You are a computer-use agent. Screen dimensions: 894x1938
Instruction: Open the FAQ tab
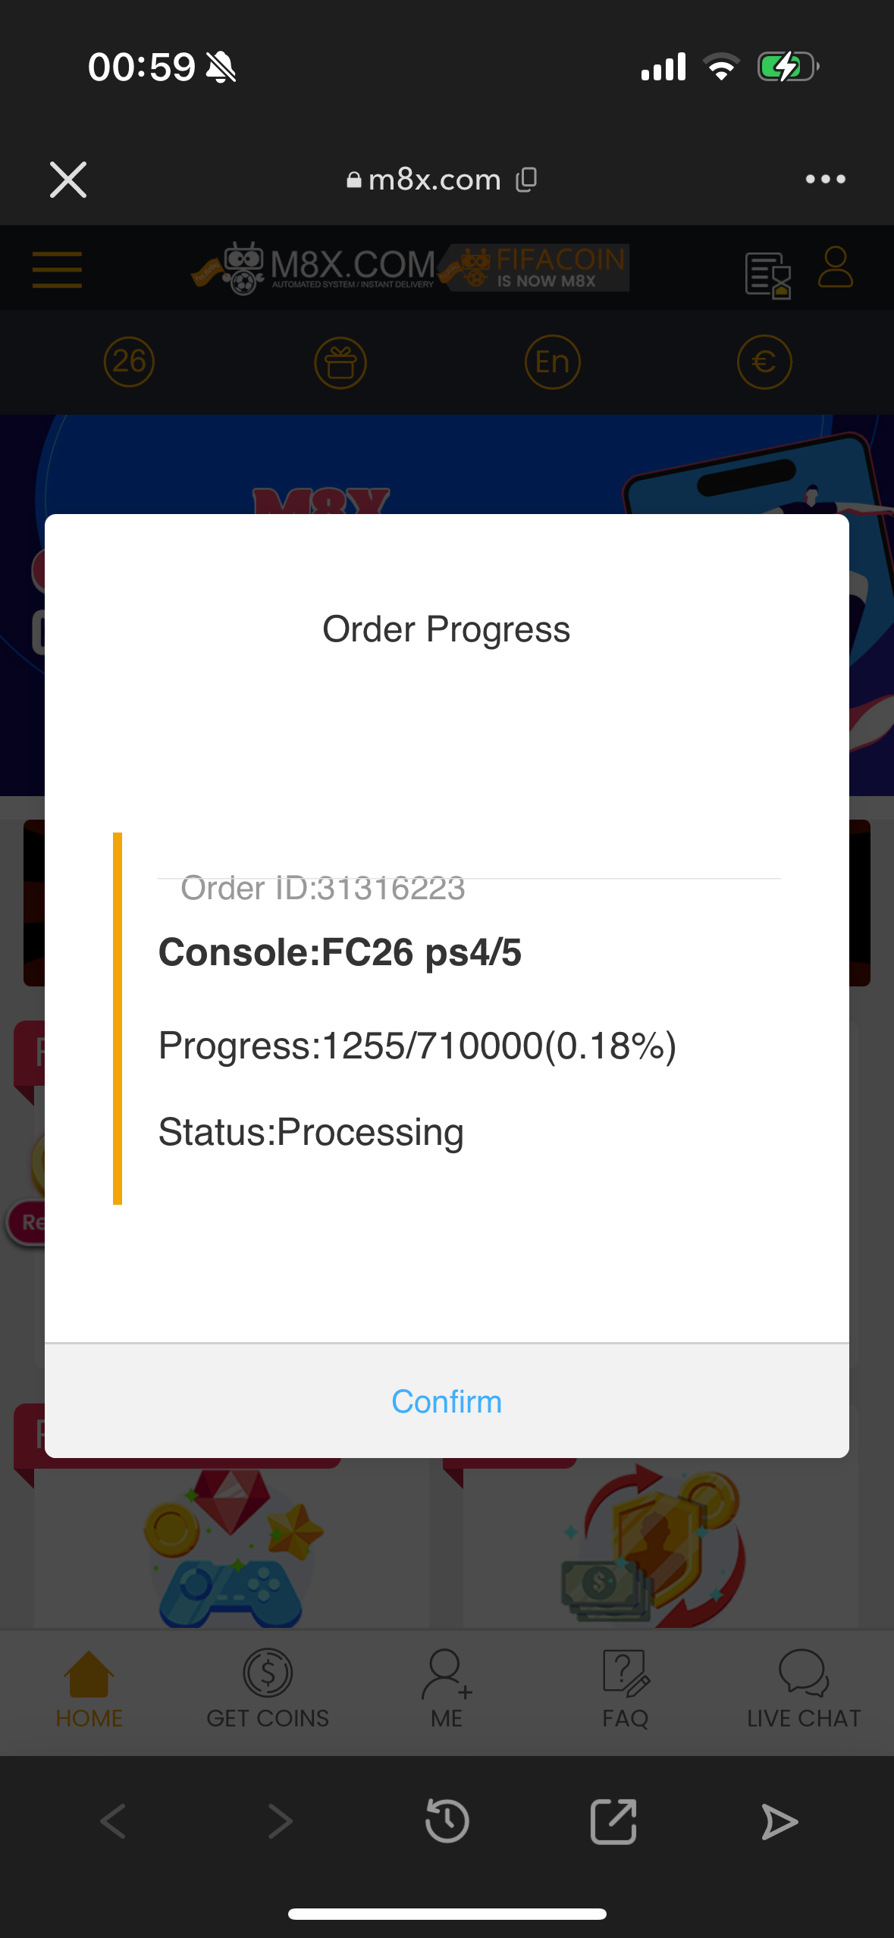(626, 1689)
